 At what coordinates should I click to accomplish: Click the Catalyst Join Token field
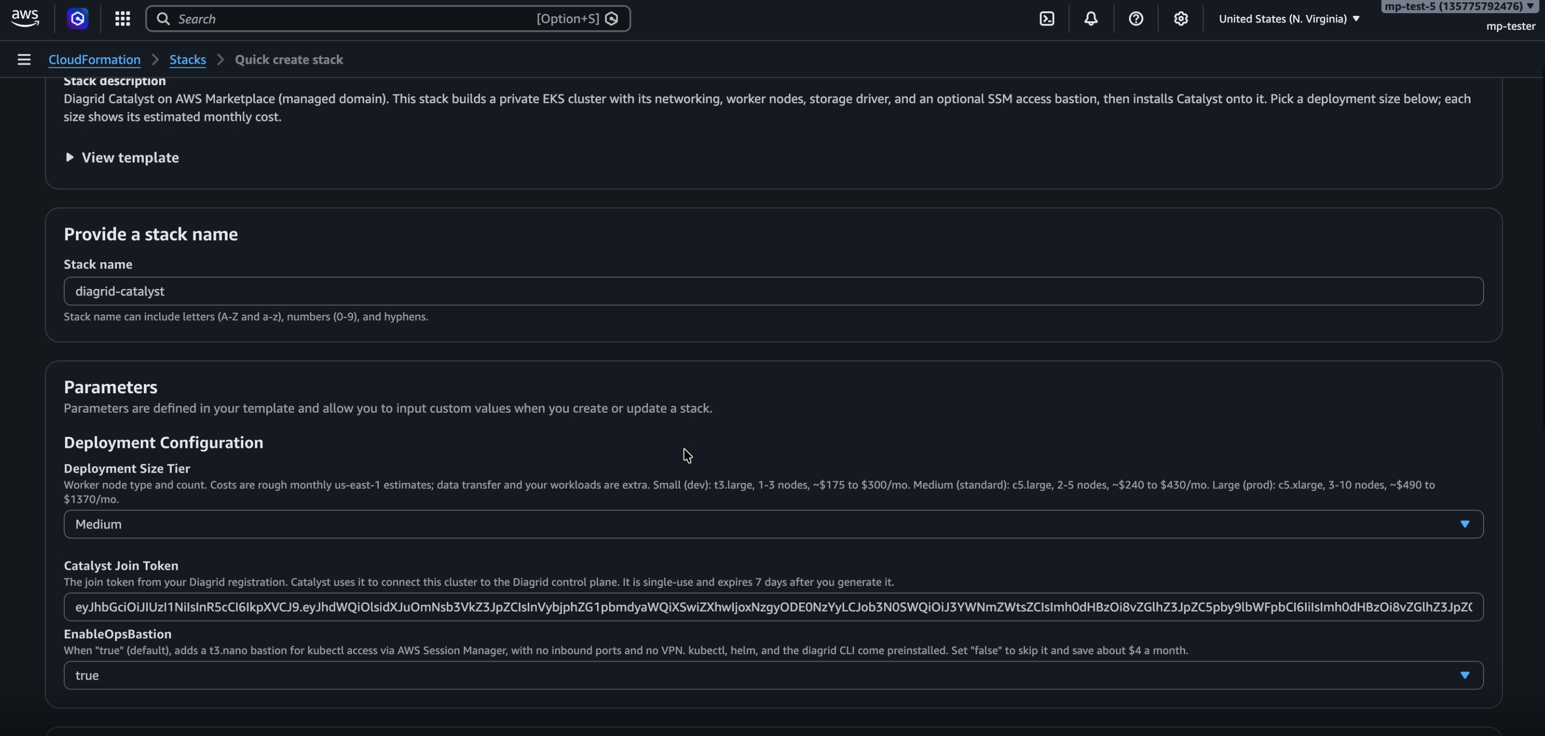point(773,607)
